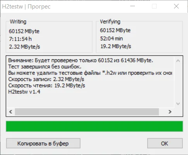Minimize the H2testw progress window
The height and width of the screenshot is (155, 188).
click(133, 6)
